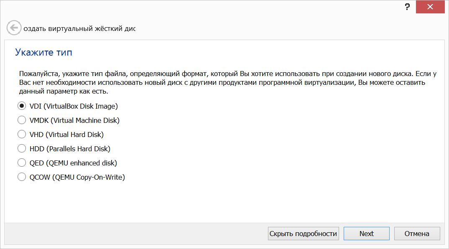Proceed with the Next button

pyautogui.click(x=367, y=234)
